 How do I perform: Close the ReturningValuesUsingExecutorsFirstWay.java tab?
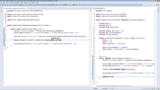pos(26,8)
